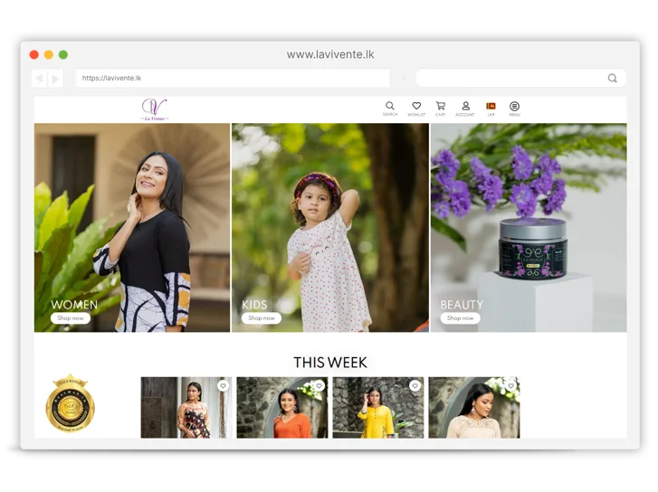
Task: Click the THIS WEEK heading
Action: tap(330, 363)
